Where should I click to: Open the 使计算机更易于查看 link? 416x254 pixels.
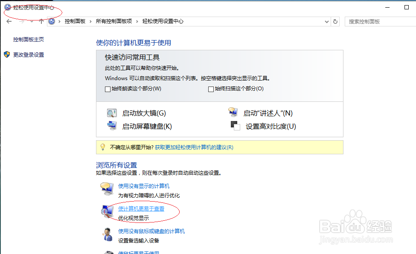tap(141, 209)
